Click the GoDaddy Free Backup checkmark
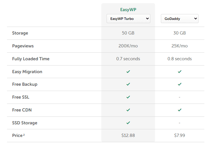This screenshot has height=146, width=207. pyautogui.click(x=180, y=84)
